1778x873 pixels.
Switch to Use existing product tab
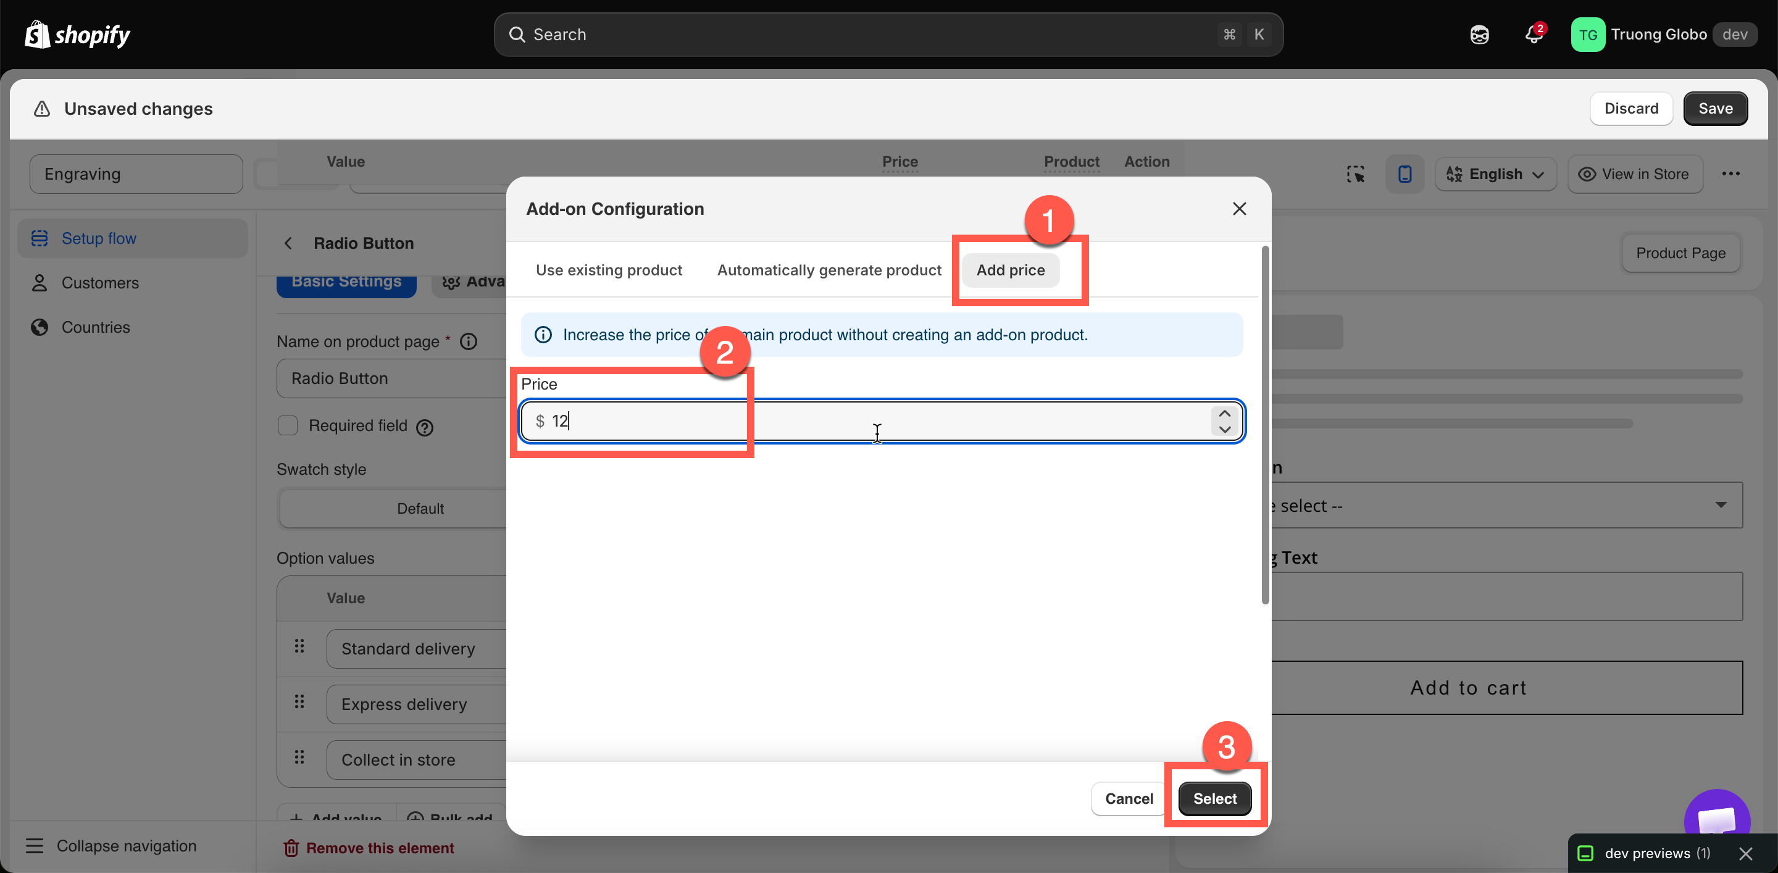(609, 270)
